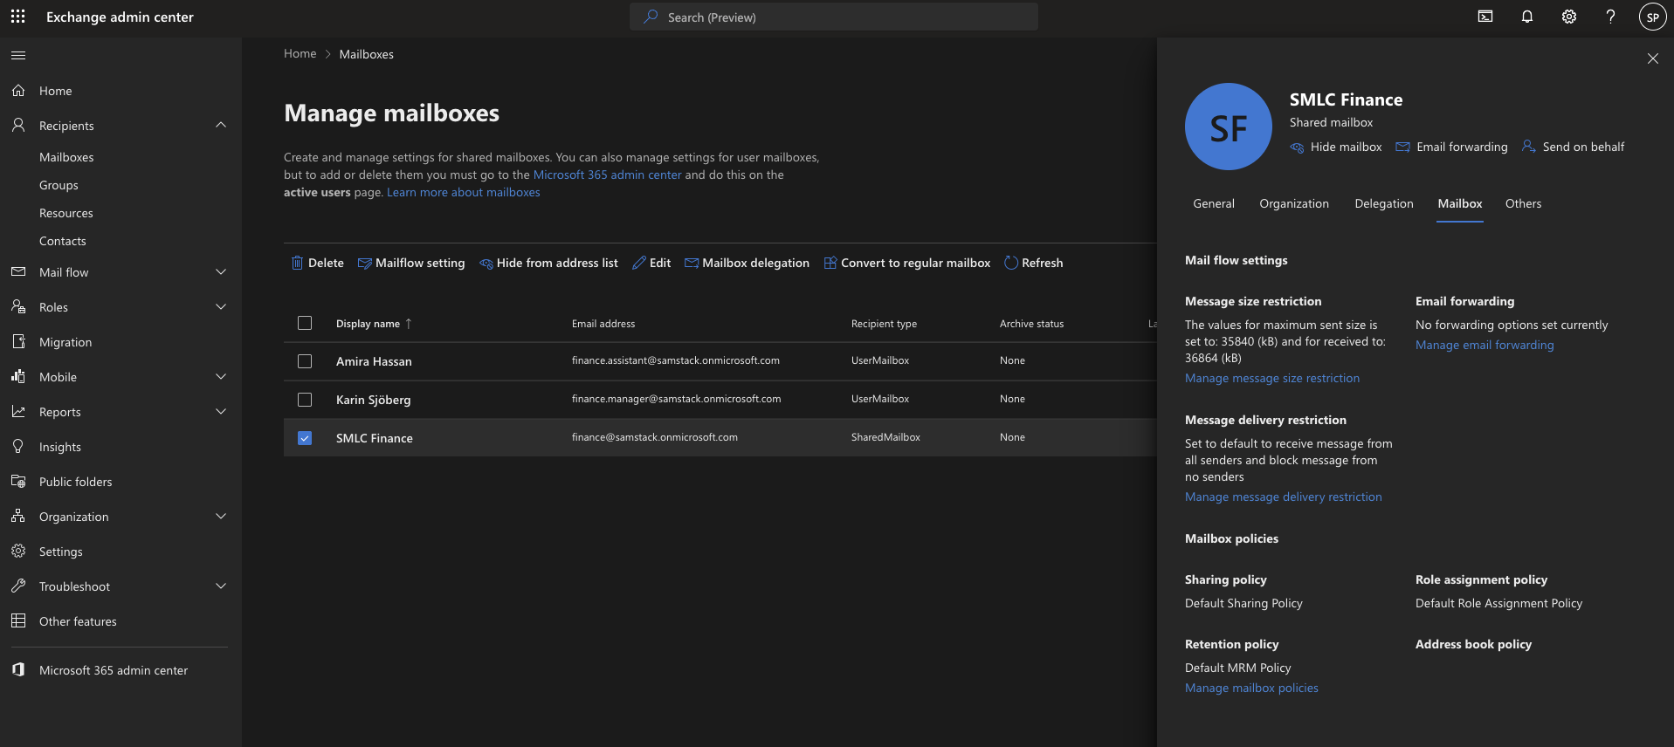The width and height of the screenshot is (1674, 747).
Task: Click inside the Search (Preview) field
Action: click(834, 17)
